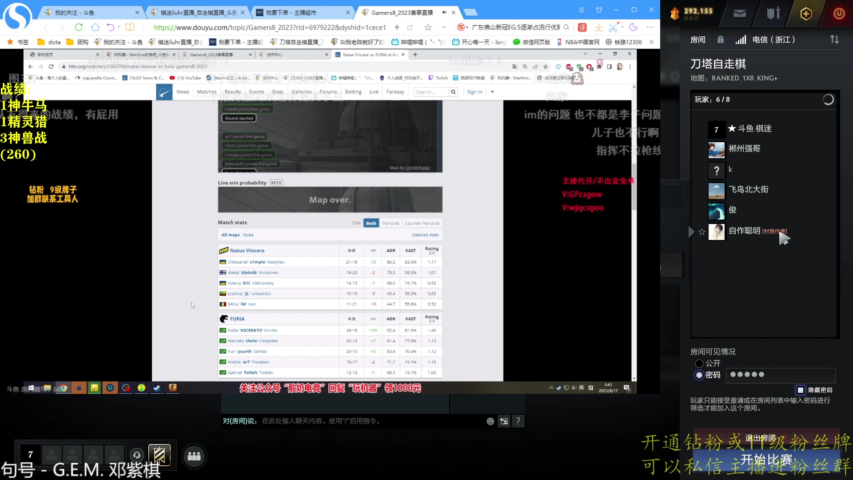Bookmark this page with the star icon
Viewport: 853px width, 480px height.
(428, 28)
